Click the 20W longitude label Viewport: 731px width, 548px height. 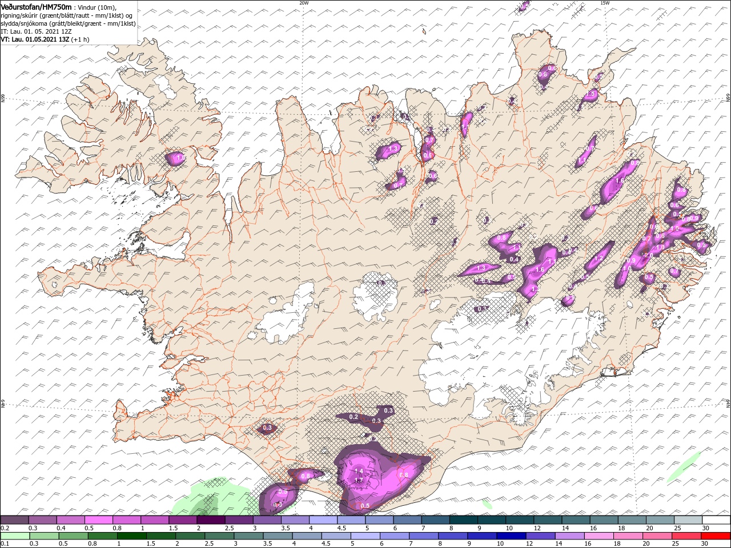click(304, 3)
